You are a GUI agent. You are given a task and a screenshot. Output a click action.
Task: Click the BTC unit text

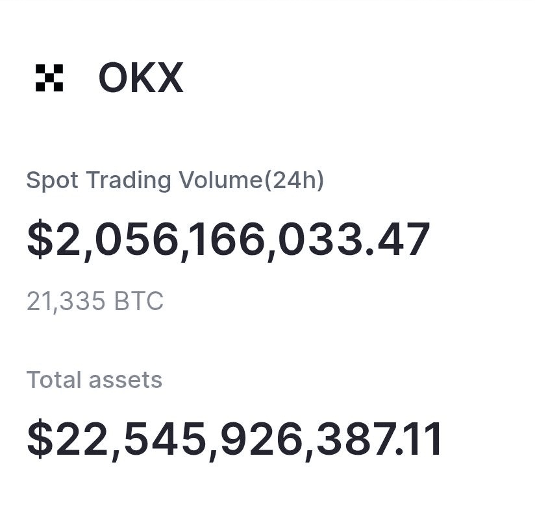[138, 302]
